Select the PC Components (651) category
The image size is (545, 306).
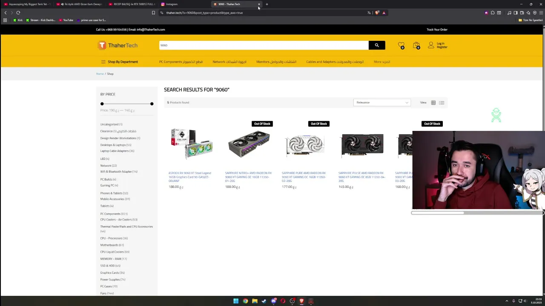point(114,214)
